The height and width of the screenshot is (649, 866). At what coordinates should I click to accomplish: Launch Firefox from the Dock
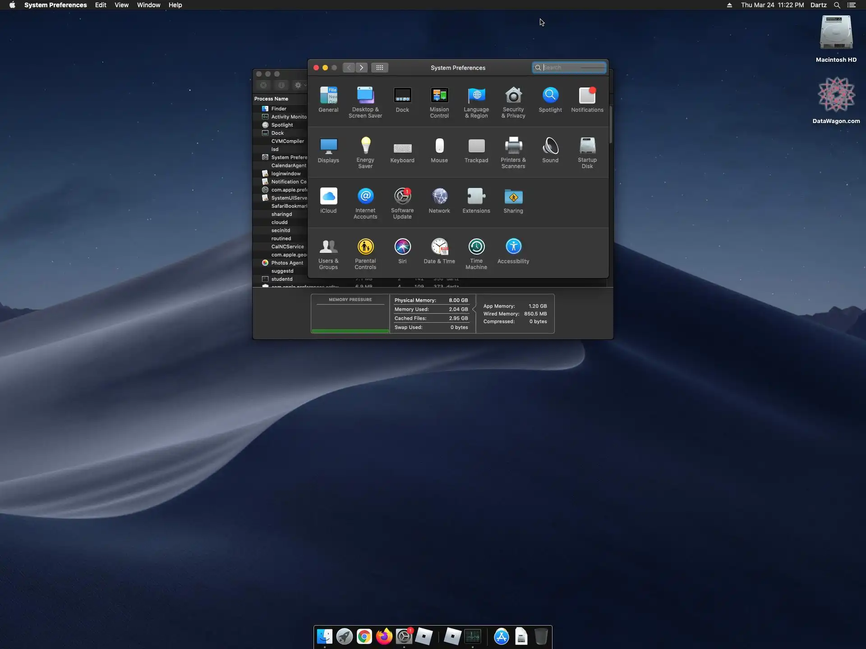coord(384,636)
